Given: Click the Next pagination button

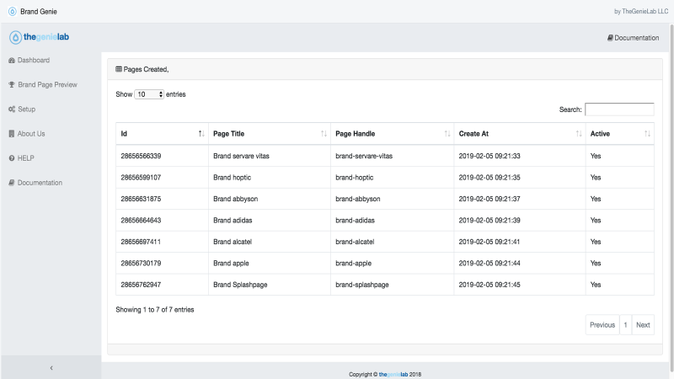Looking at the screenshot, I should pyautogui.click(x=643, y=325).
